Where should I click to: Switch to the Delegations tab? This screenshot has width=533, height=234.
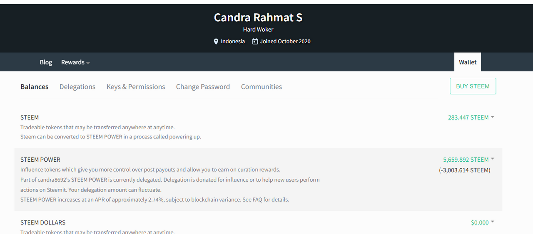[77, 86]
